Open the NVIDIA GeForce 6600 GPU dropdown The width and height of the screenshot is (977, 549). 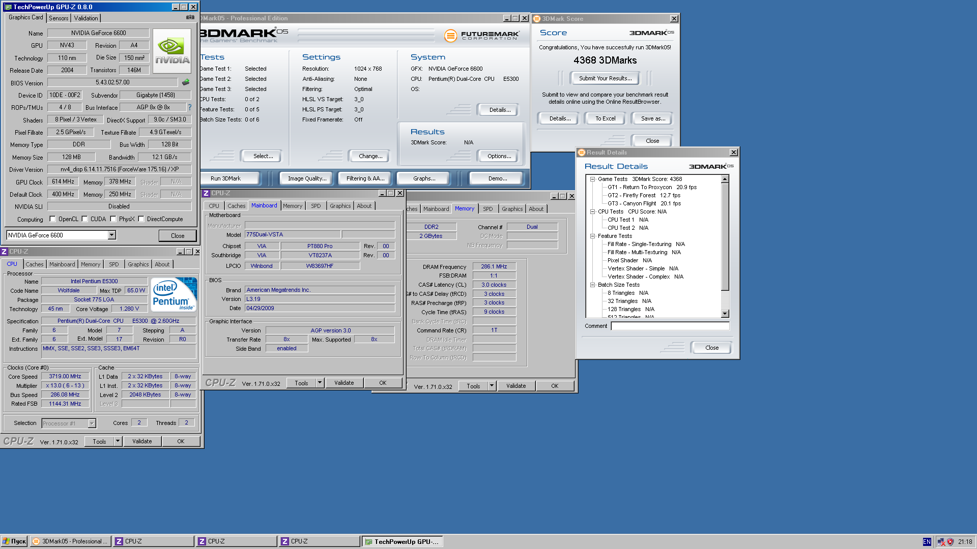coord(112,235)
